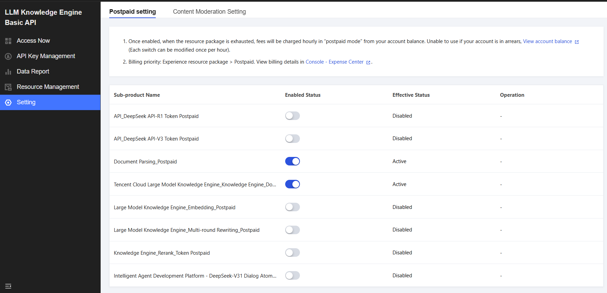The height and width of the screenshot is (293, 607).
Task: Click external link icon after Expense Center
Action: pyautogui.click(x=368, y=62)
